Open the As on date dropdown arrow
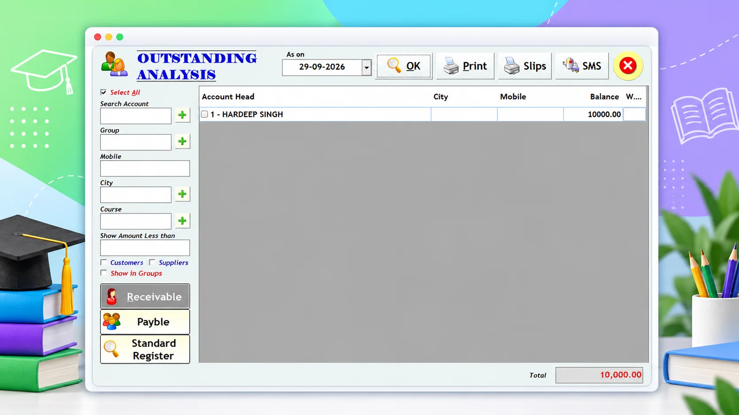This screenshot has height=415, width=739. pos(366,67)
